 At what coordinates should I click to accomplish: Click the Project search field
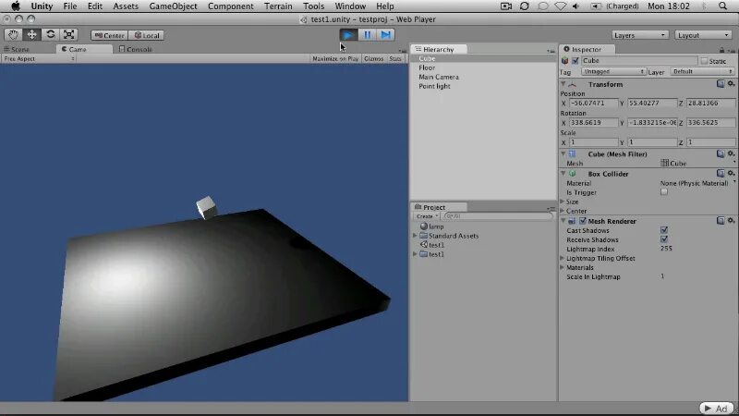point(497,216)
